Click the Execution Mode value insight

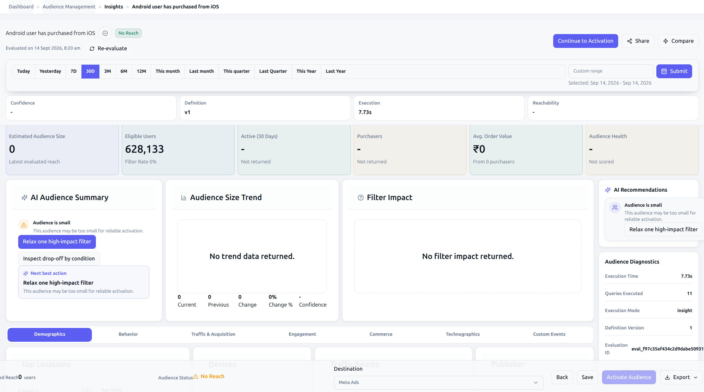(685, 311)
